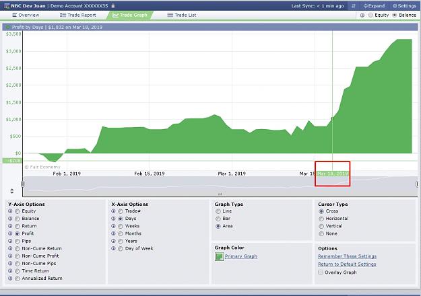Click the up-down arrows below chart
This screenshot has height=296, width=421.
tap(12, 191)
